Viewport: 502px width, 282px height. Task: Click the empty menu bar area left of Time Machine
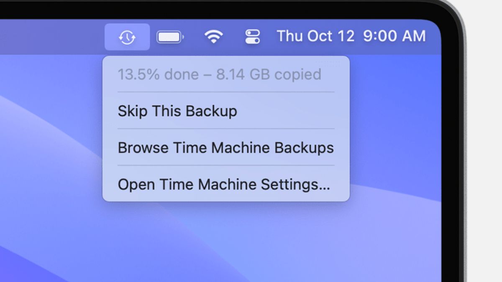click(50, 37)
